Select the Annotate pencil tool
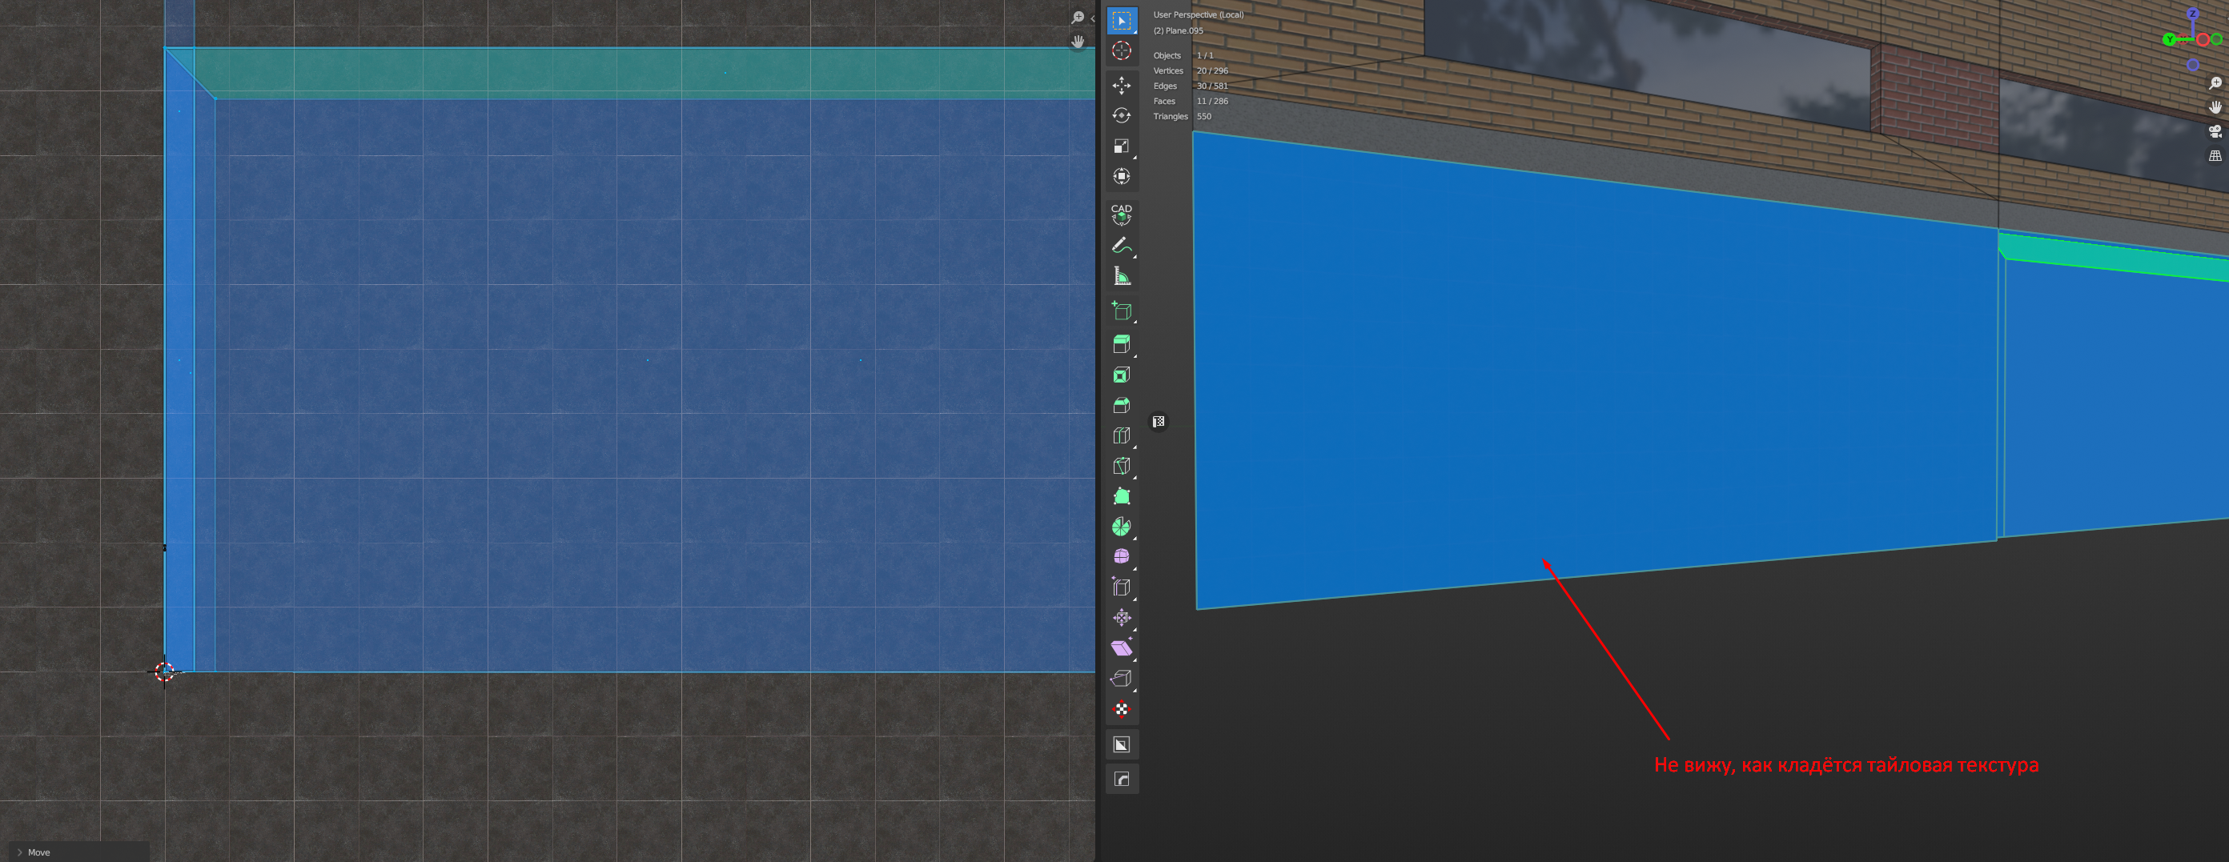This screenshot has width=2229, height=862. pos(1122,247)
